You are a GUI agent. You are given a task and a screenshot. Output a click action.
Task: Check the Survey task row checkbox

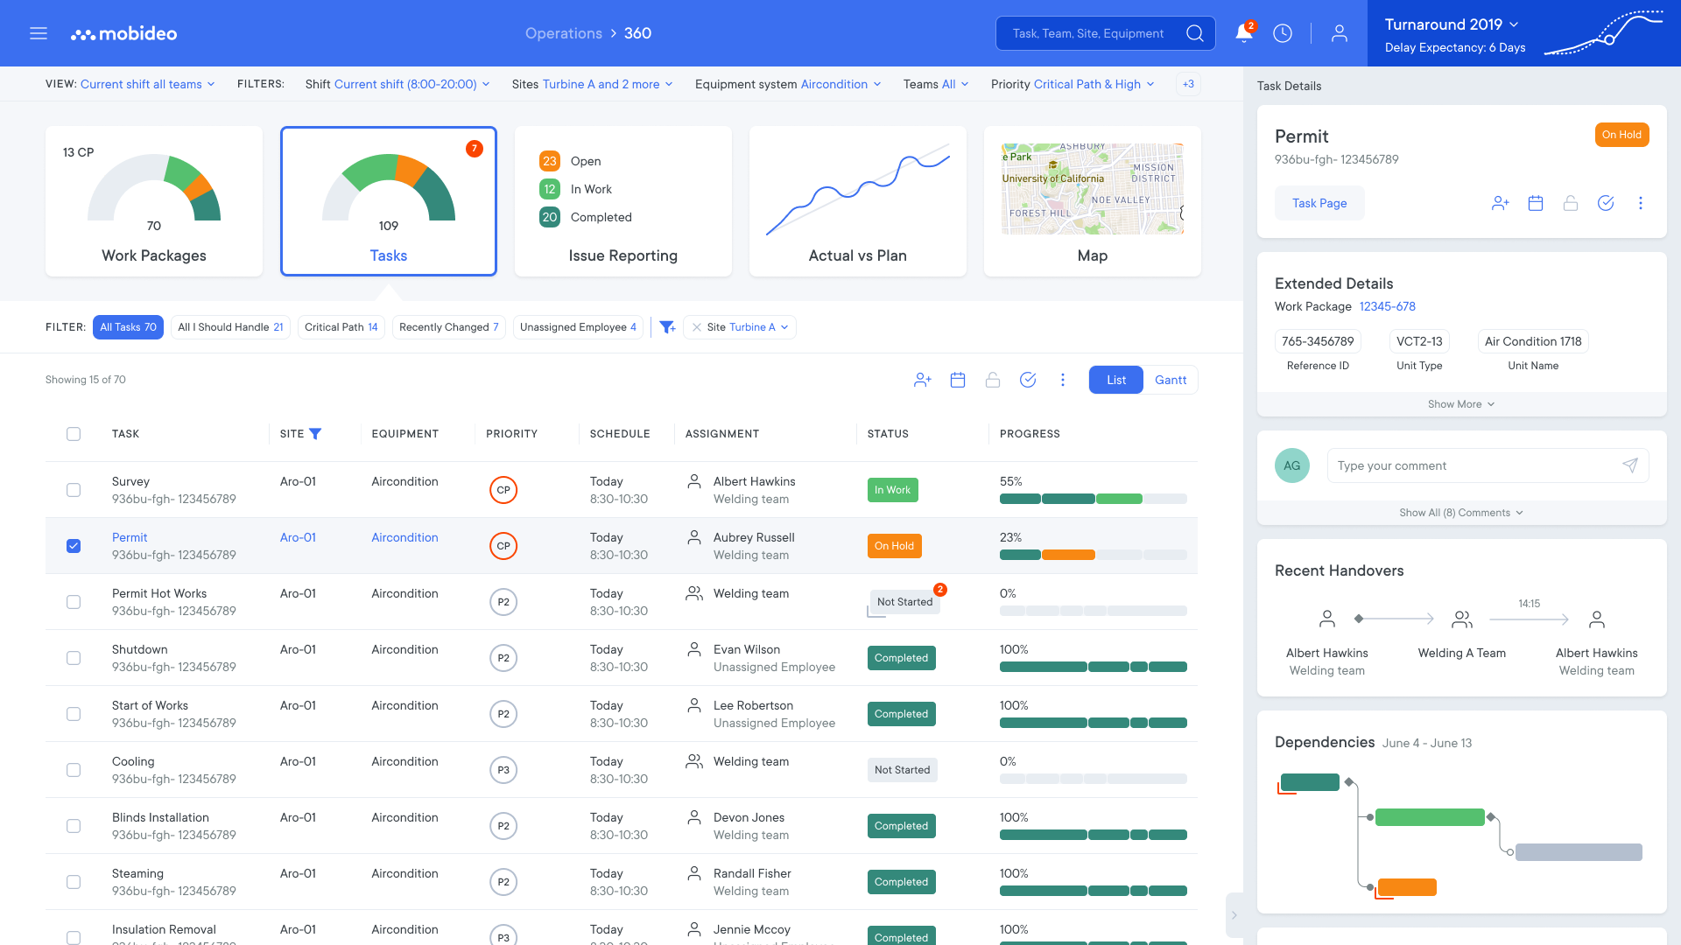coord(74,490)
